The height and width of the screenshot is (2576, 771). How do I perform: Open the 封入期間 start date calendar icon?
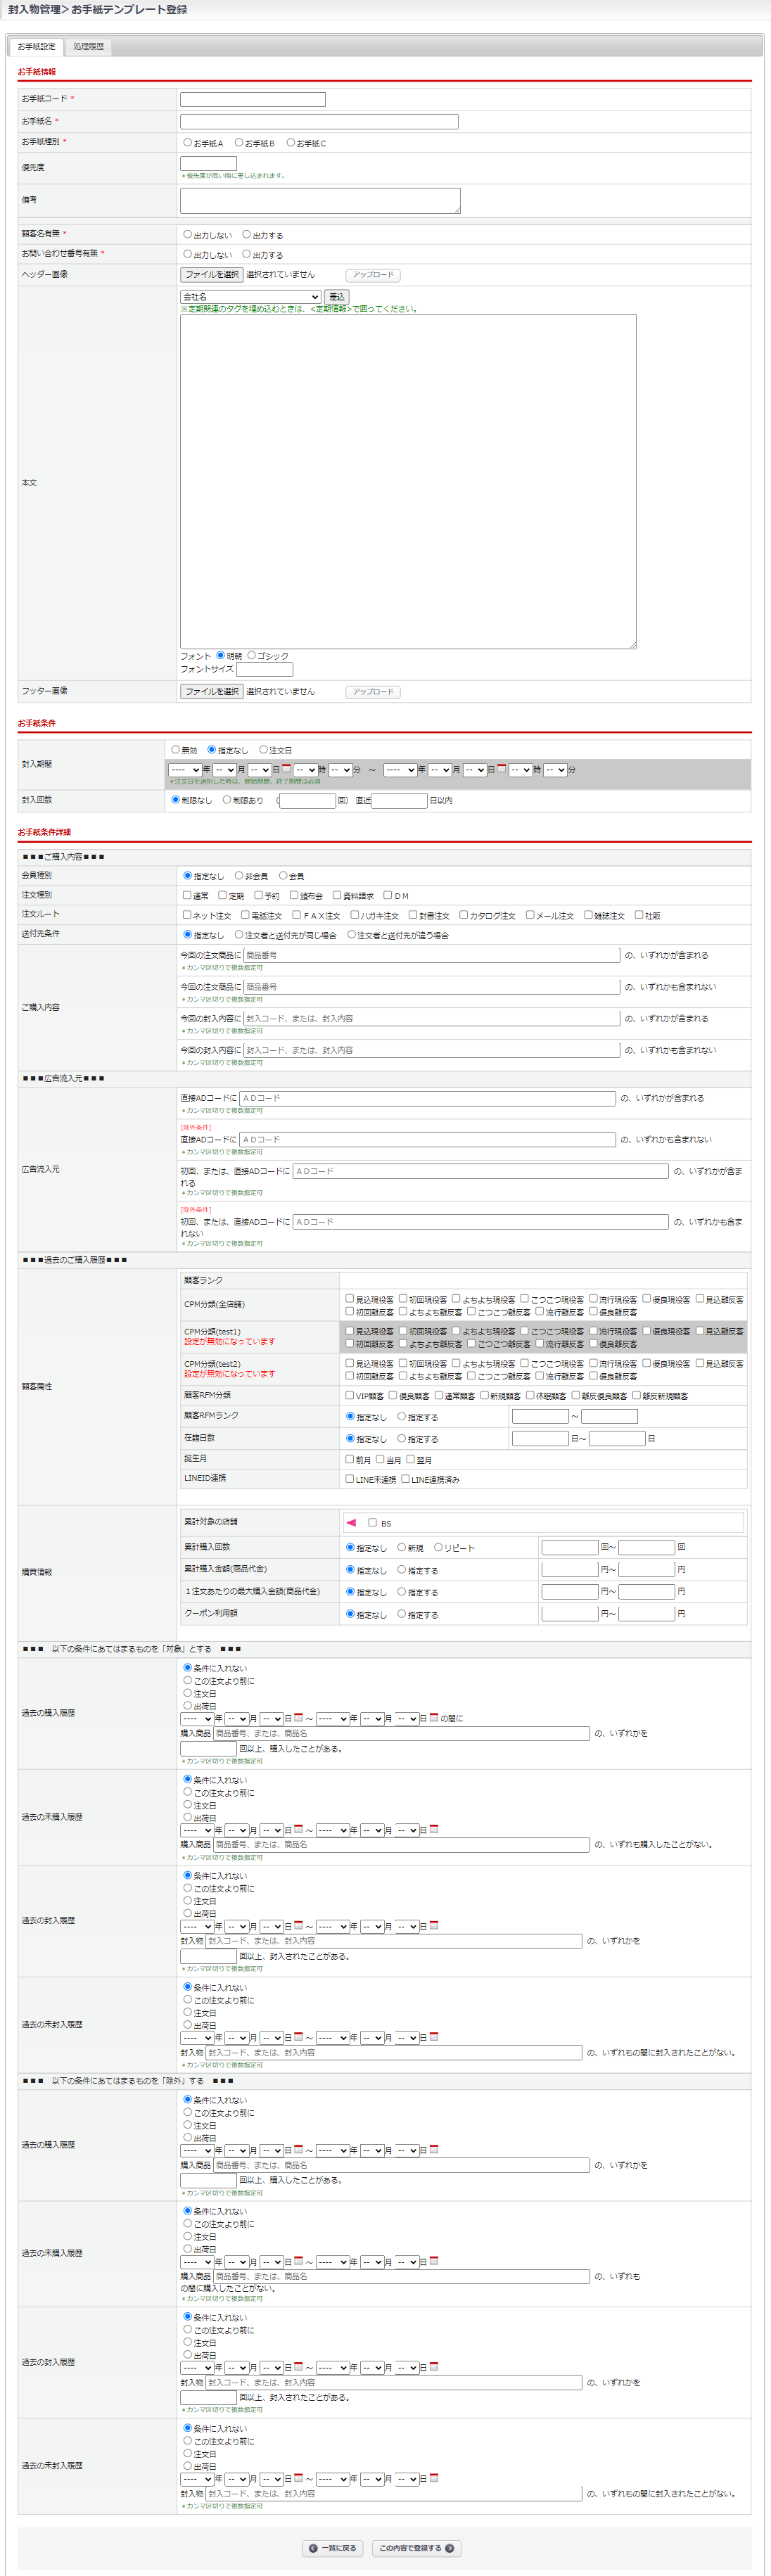[x=286, y=769]
